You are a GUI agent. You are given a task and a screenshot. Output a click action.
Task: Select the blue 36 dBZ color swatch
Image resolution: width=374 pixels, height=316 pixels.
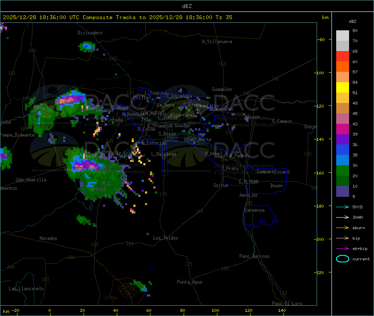[342, 149]
